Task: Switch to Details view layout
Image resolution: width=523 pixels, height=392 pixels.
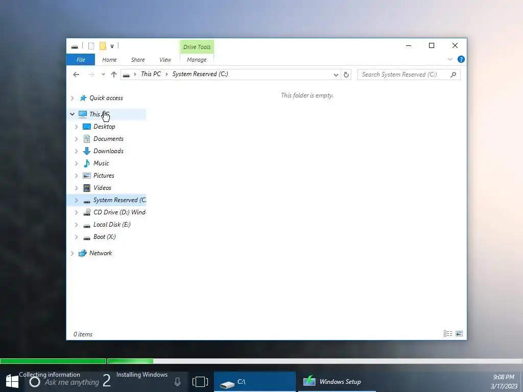Action: point(448,334)
